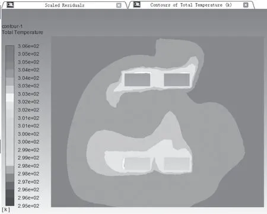Close the Contours of Total Temperature tab
The height and width of the screenshot is (214, 267).
pyautogui.click(x=246, y=5)
